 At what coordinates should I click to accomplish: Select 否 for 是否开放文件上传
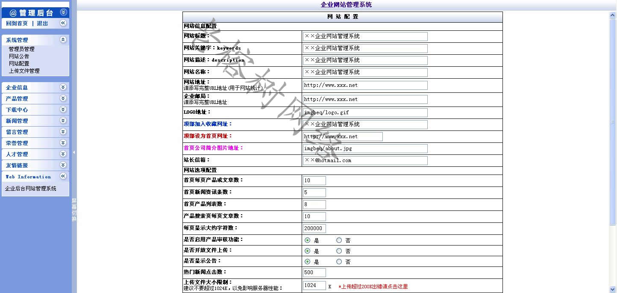339,251
